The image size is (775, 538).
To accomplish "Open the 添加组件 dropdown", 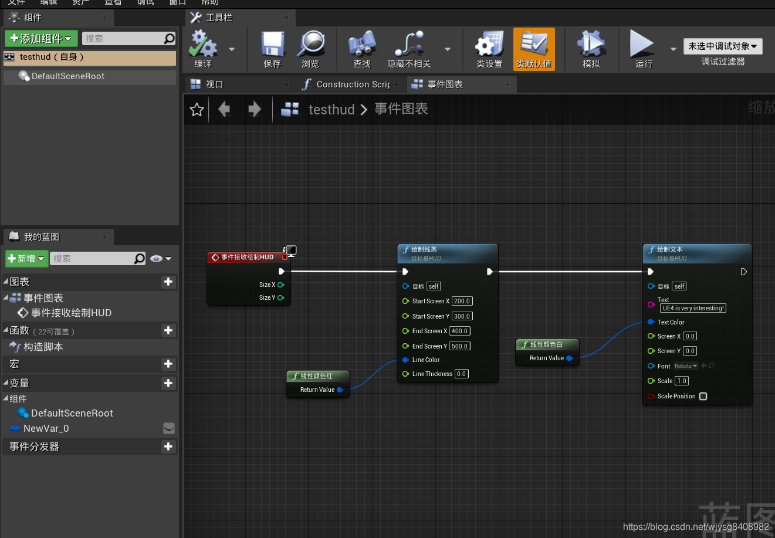I will [x=40, y=38].
